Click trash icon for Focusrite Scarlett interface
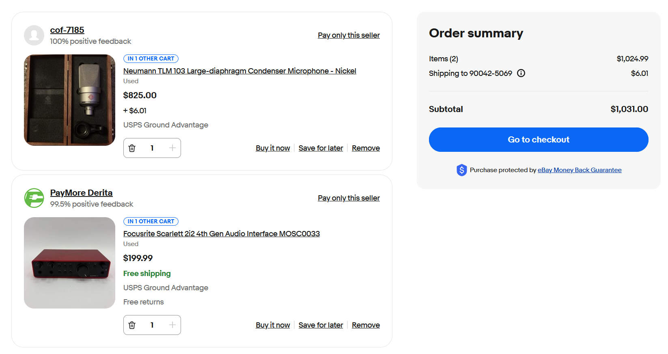The image size is (668, 354). click(132, 325)
